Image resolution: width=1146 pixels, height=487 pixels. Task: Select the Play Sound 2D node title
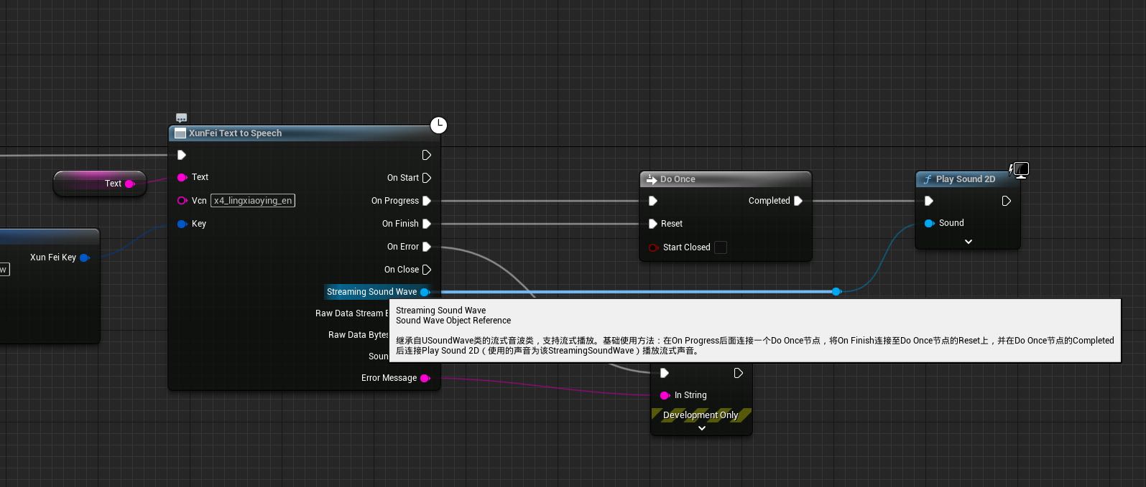click(x=966, y=179)
